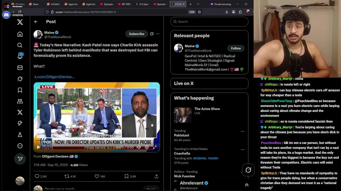
Task: Open more options for Pakistani trend
Action: tap(242, 131)
